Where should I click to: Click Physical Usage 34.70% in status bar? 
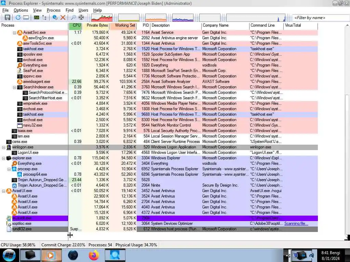136,245
